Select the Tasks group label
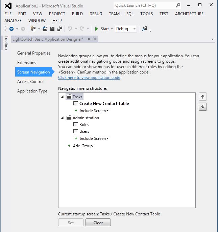 [77, 97]
